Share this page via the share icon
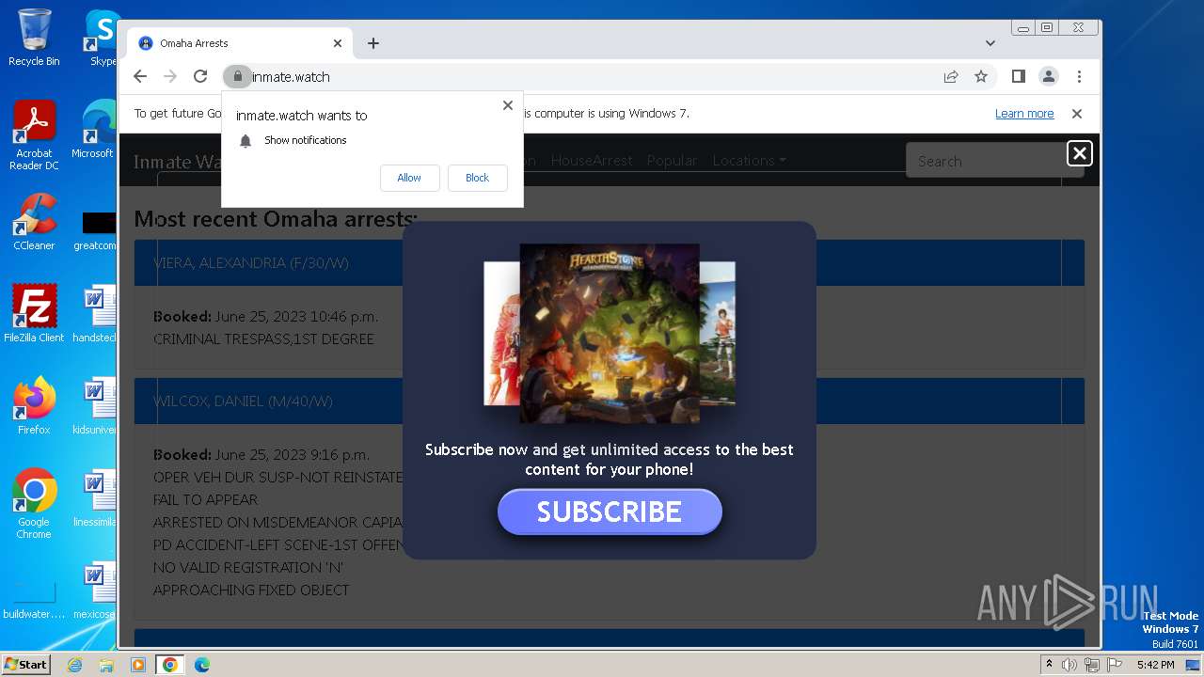The width and height of the screenshot is (1204, 677). [x=951, y=77]
